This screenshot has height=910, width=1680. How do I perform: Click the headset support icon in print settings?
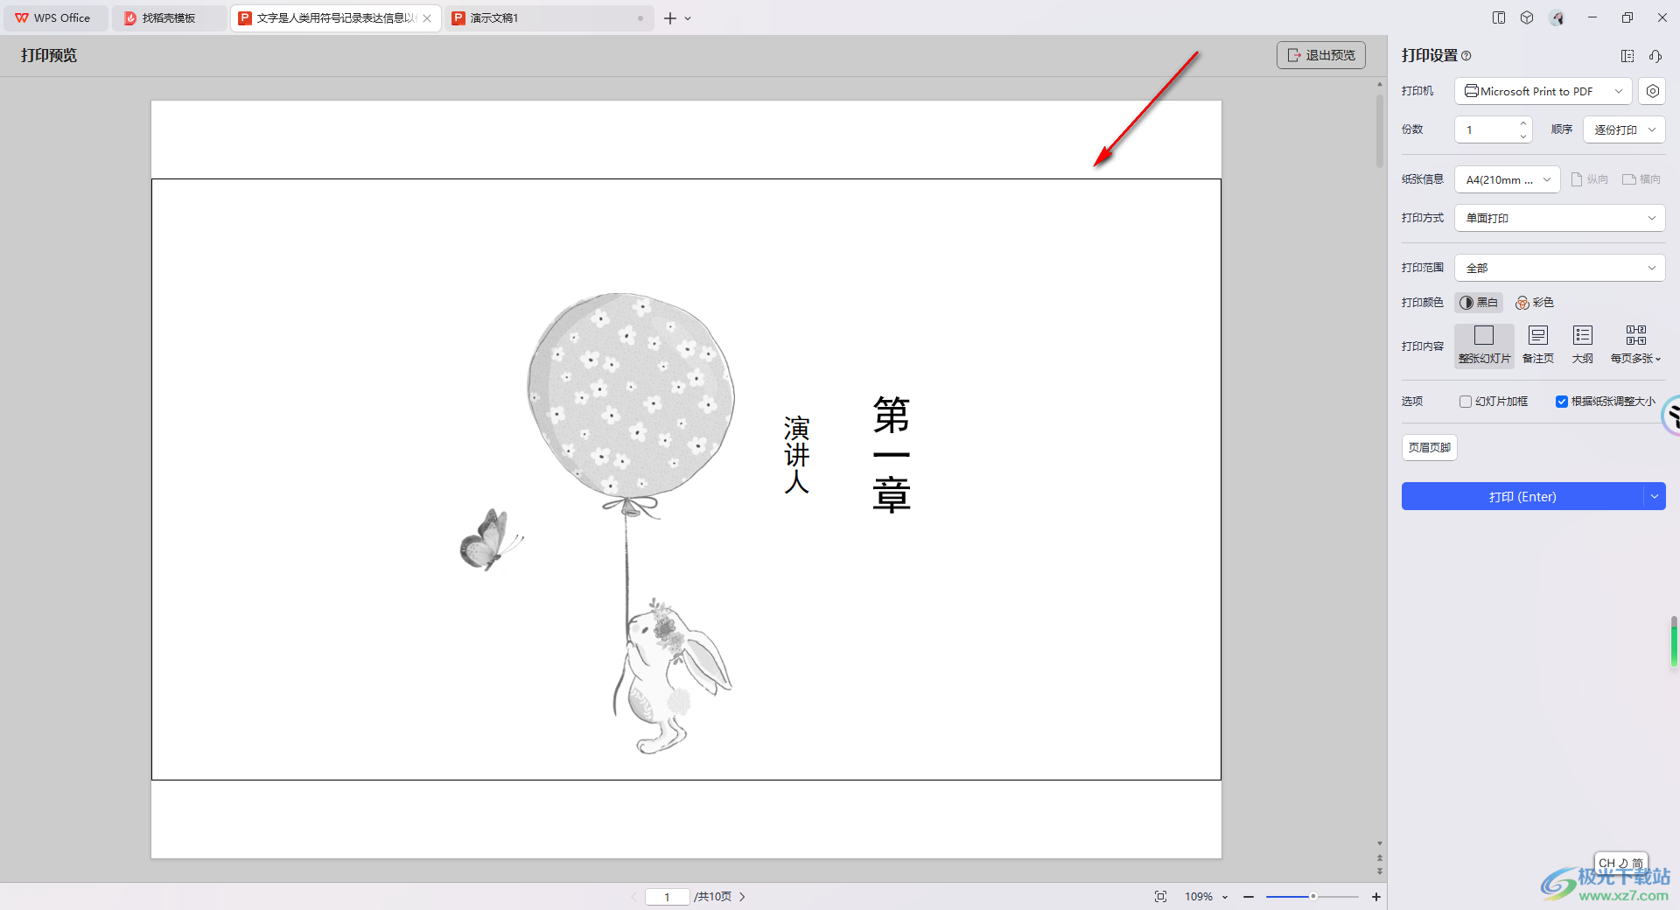(1655, 56)
